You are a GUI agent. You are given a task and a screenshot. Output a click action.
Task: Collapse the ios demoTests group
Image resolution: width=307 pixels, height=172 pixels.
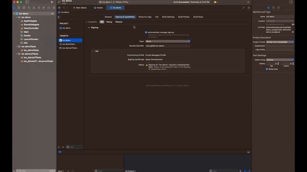[17, 47]
